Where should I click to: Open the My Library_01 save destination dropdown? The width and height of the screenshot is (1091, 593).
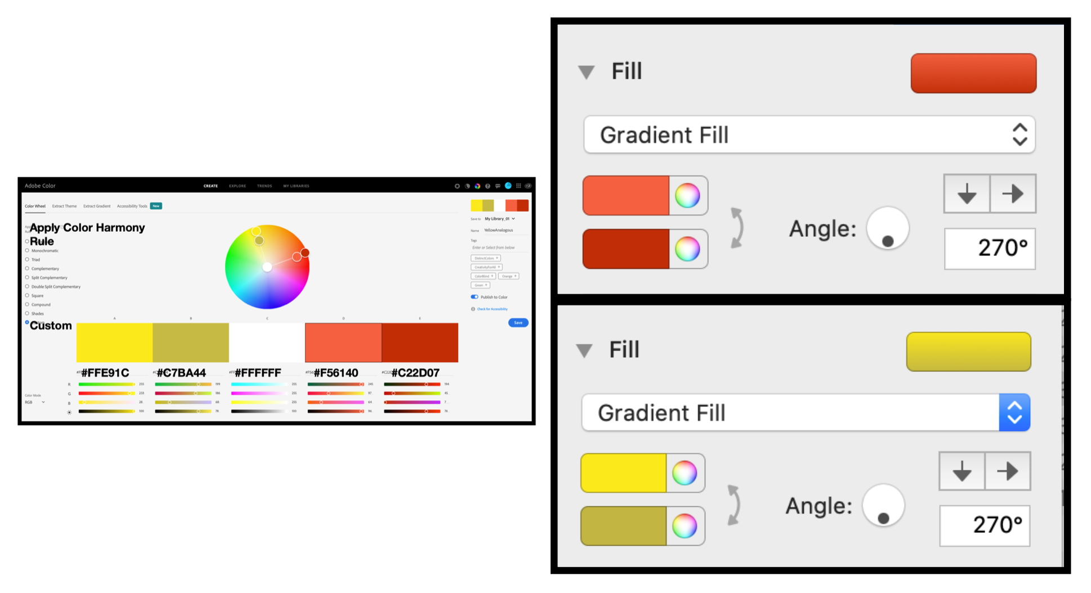coord(500,218)
